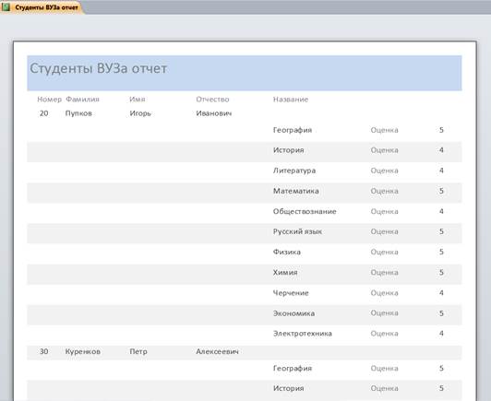Click 'Русский язык' subject name
The width and height of the screenshot is (491, 401).
click(x=297, y=231)
